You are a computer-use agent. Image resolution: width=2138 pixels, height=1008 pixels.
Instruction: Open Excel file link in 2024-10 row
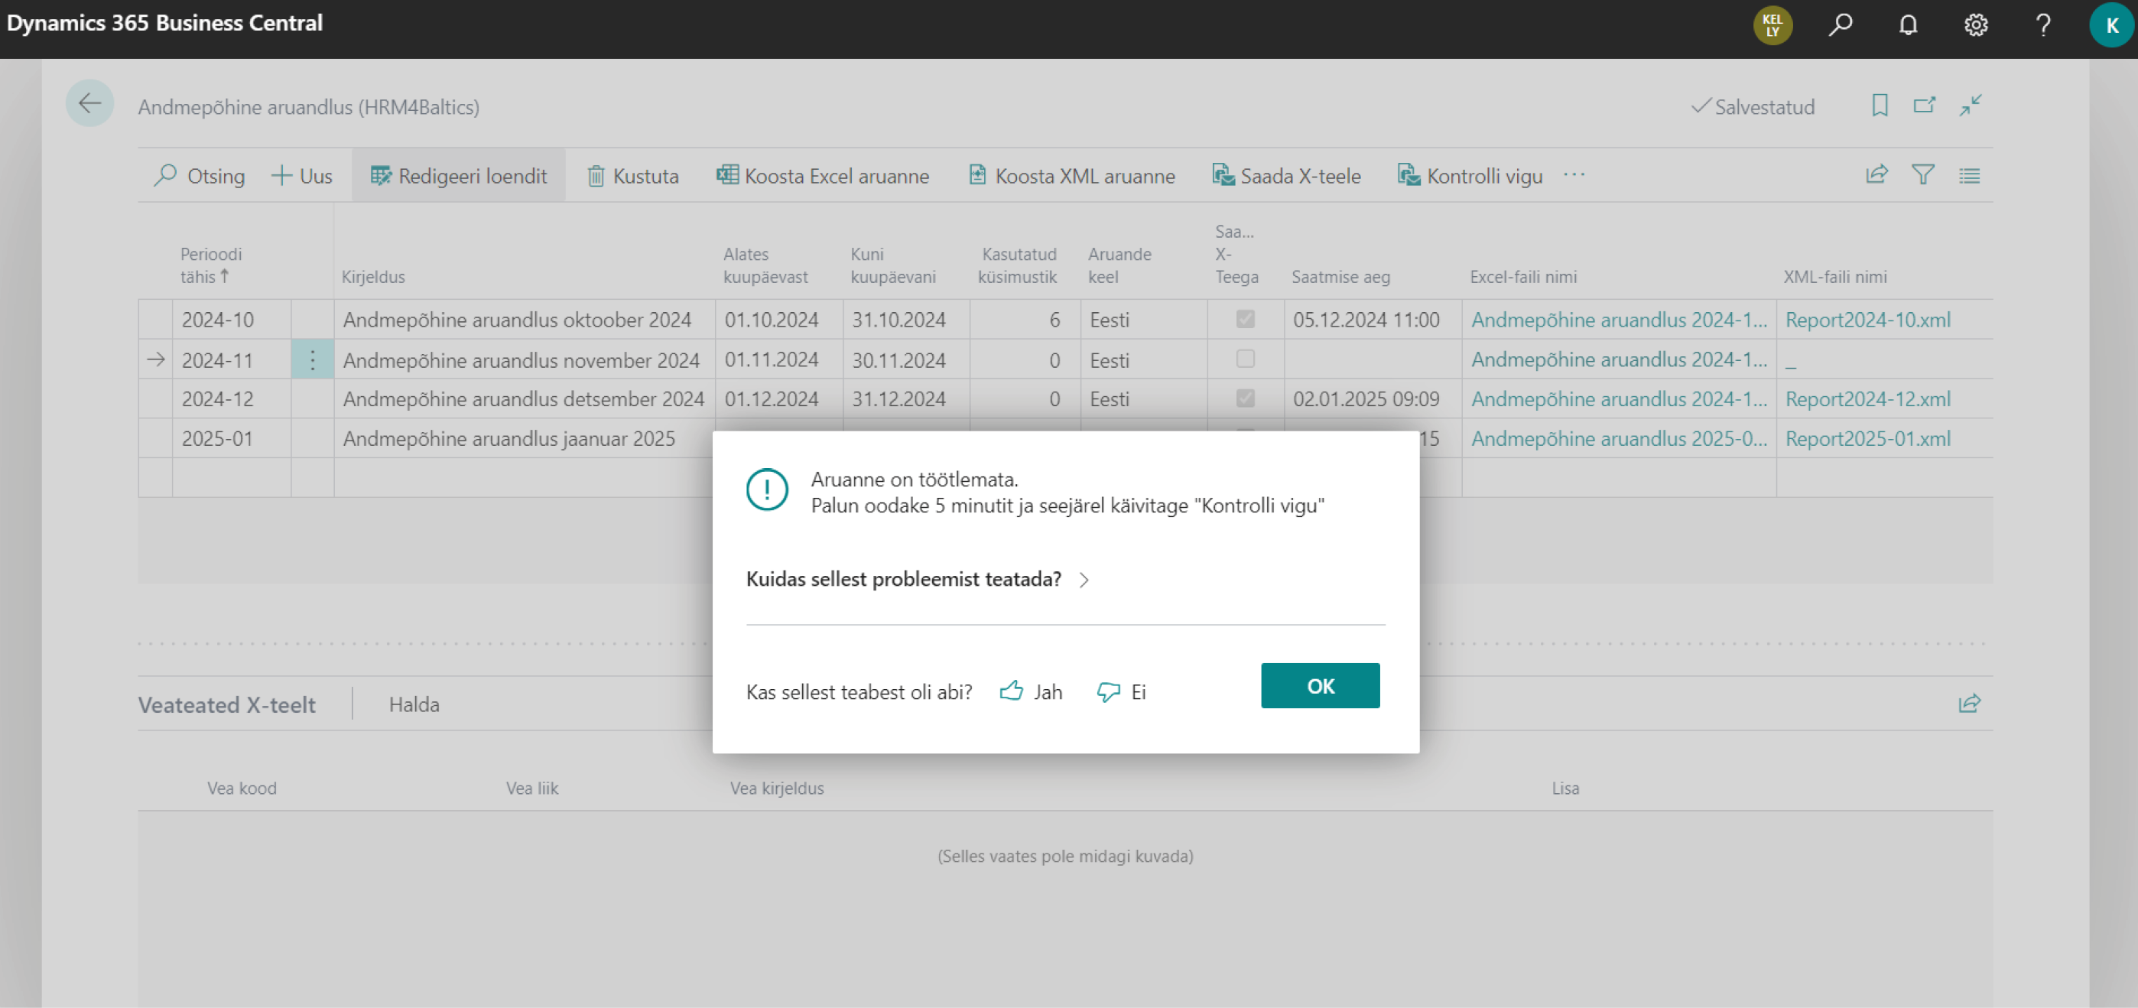click(1619, 320)
